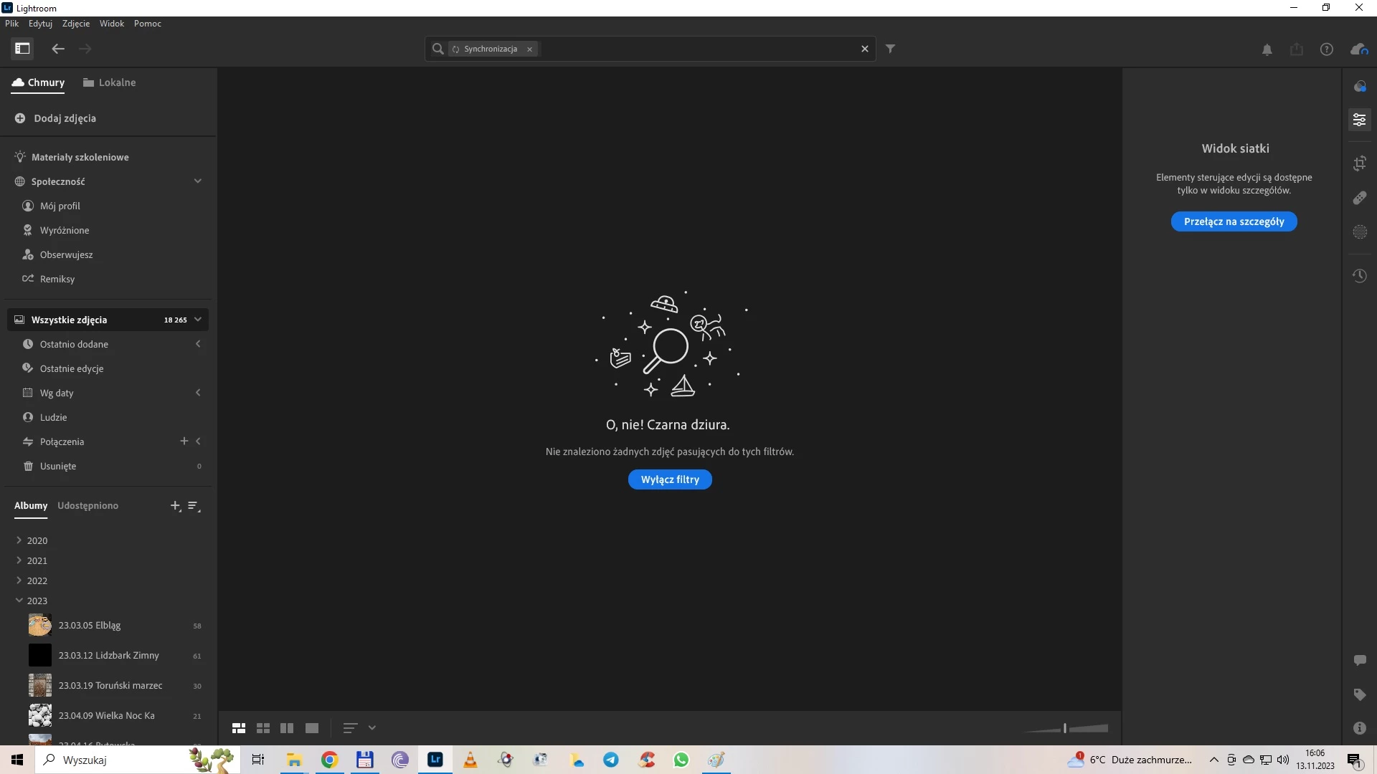Open the versions history panel
1377x774 pixels.
point(1360,276)
